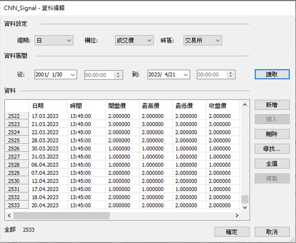Screen dimensions: 296x243
Task: Confirm with the 確定 button
Action: pyautogui.click(x=232, y=232)
